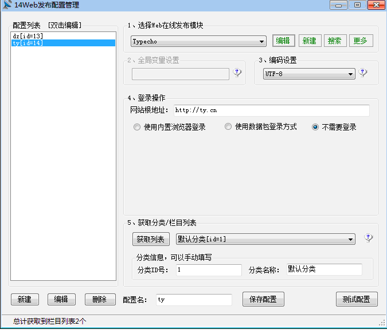The width and height of the screenshot is (387, 330).
Task: Click the 分类ID号 input field
Action: [x=209, y=270]
